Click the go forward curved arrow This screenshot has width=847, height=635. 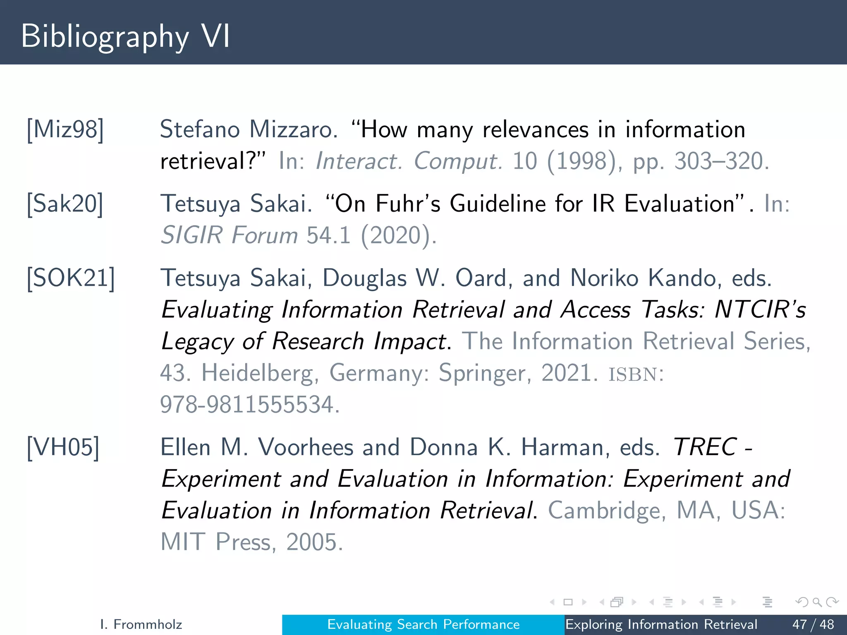click(832, 602)
